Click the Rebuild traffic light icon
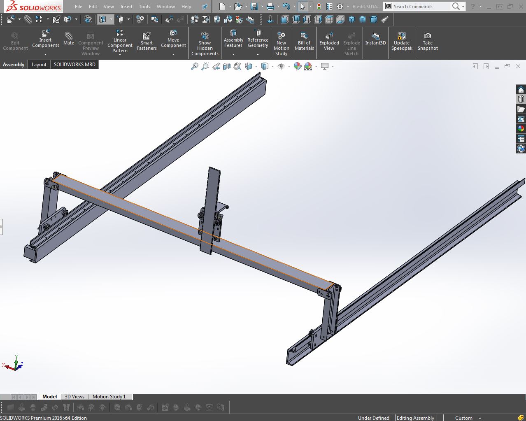 pyautogui.click(x=319, y=7)
